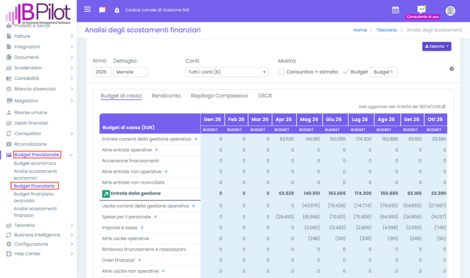Open the calendar icon in header

click(x=395, y=10)
